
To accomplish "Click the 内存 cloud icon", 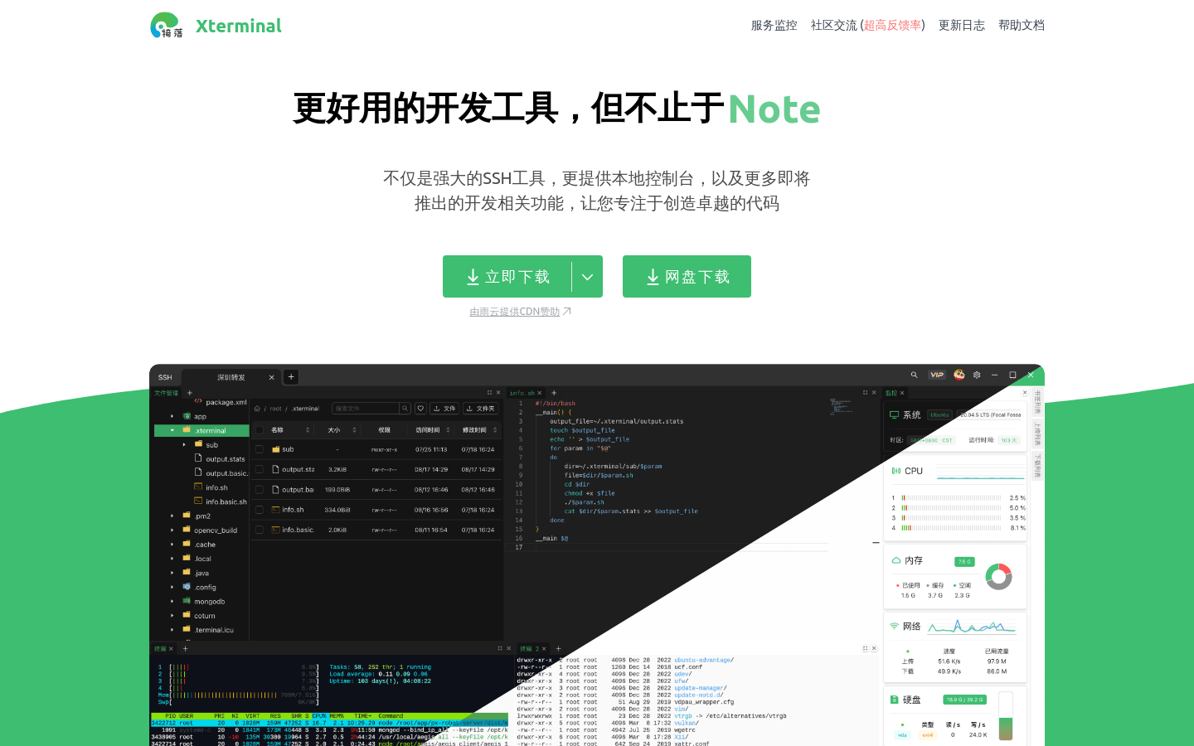I will 896,560.
